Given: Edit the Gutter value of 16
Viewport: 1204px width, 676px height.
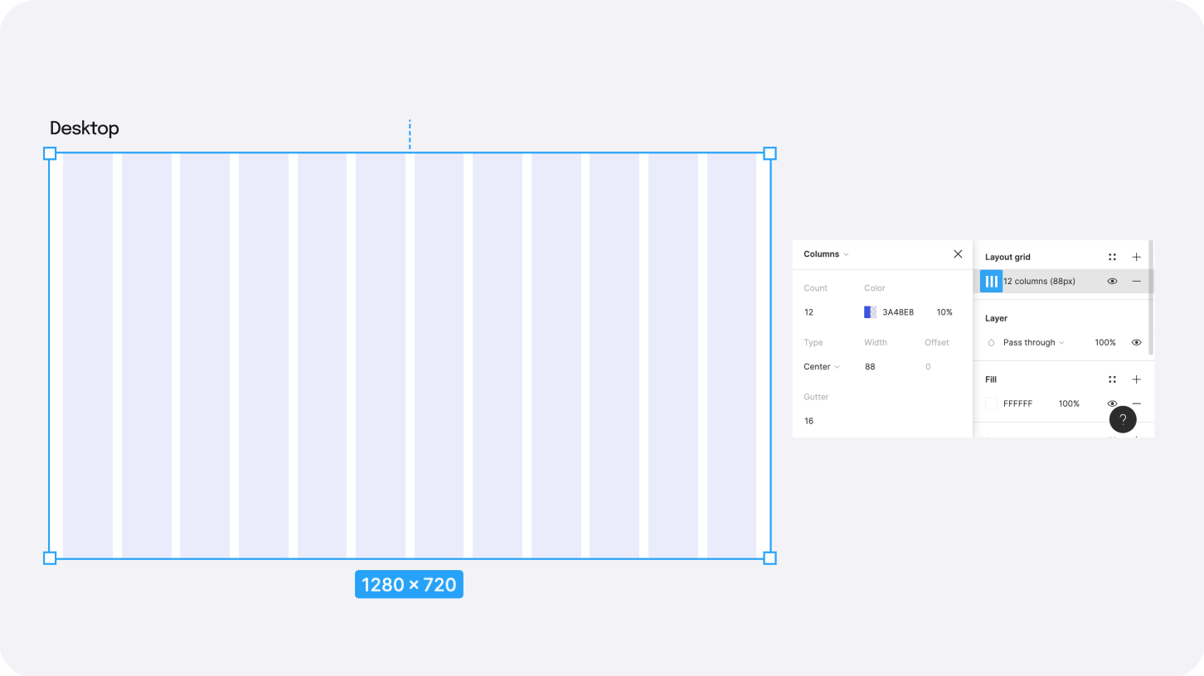Looking at the screenshot, I should click(x=808, y=421).
